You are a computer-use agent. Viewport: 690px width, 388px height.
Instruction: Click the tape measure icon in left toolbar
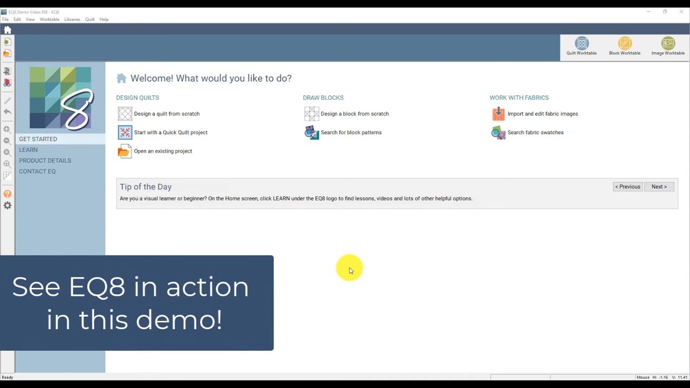pos(7,100)
